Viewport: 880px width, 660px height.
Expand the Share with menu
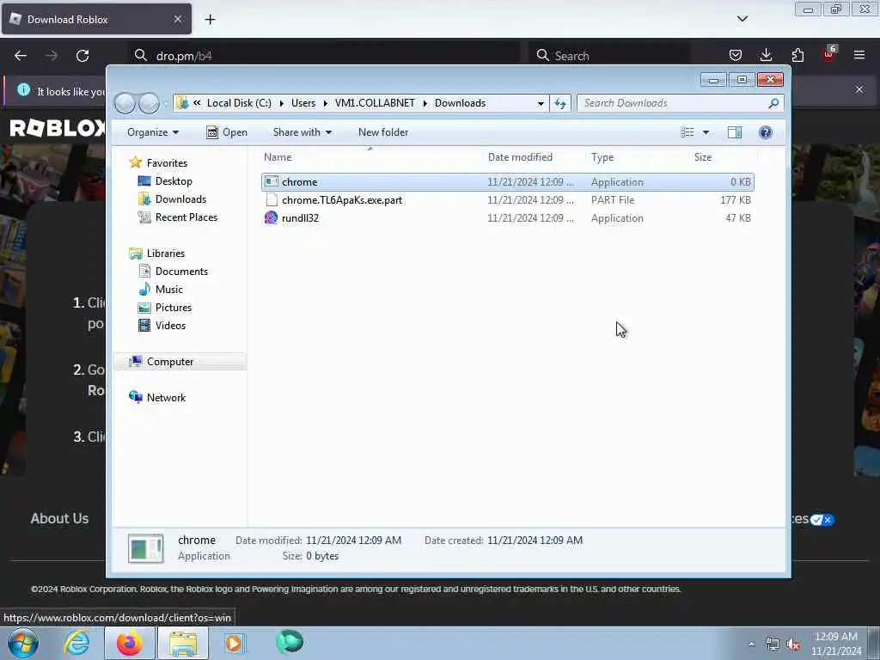pos(302,132)
